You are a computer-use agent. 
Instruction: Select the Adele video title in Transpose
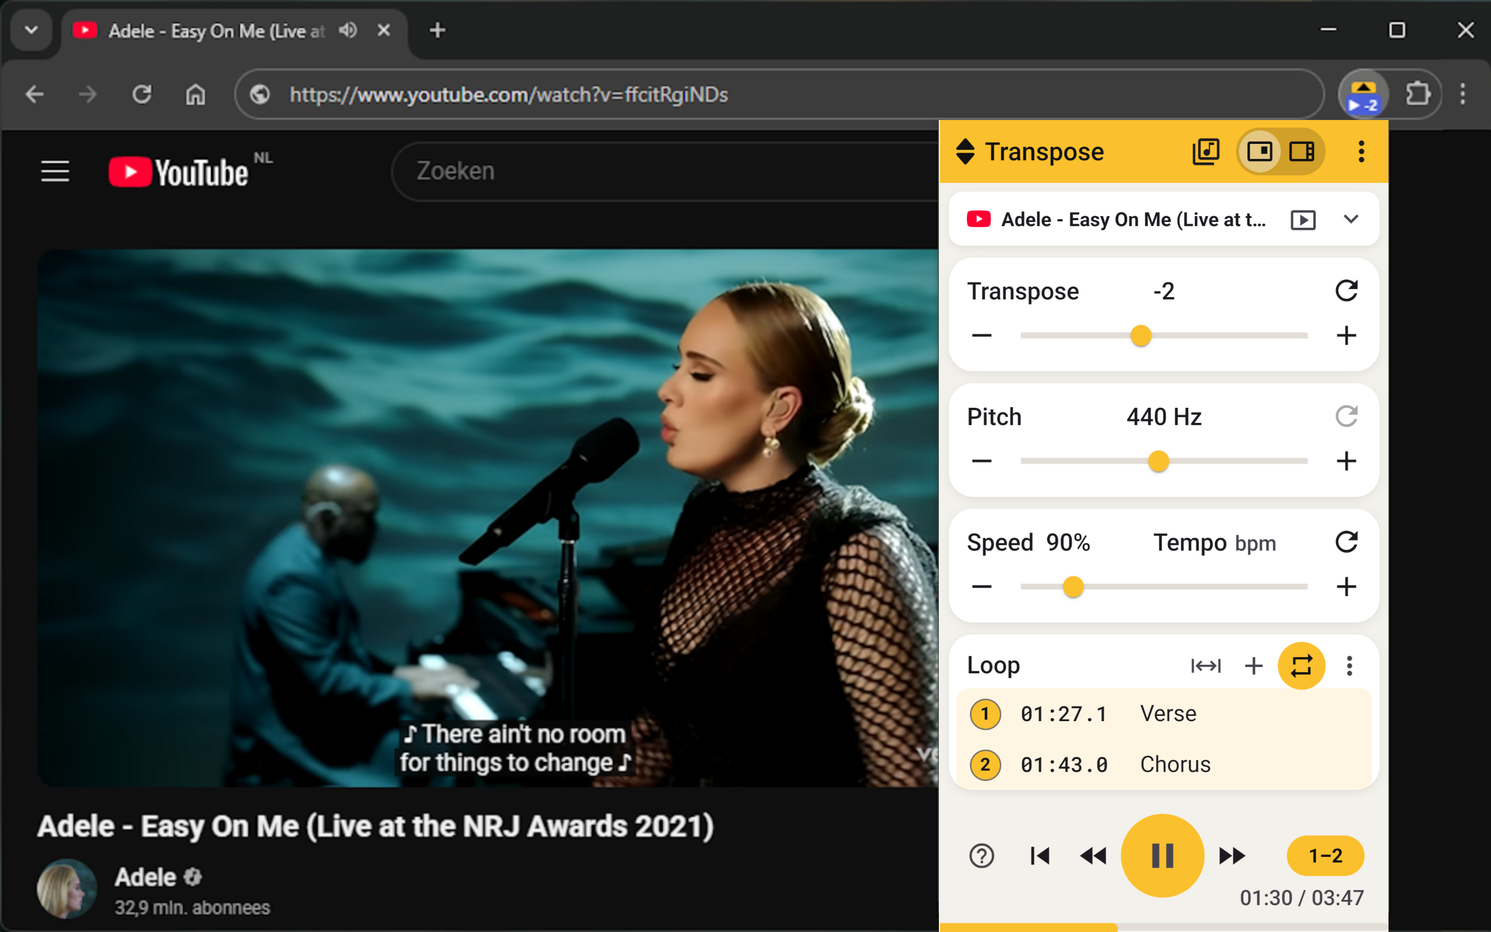click(x=1133, y=220)
